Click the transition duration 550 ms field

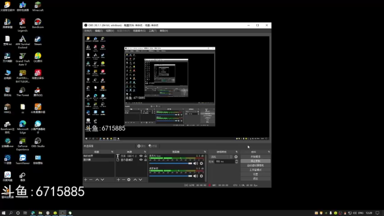(225, 162)
